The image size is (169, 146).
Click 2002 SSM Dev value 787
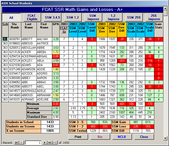pyautogui.click(x=112, y=95)
